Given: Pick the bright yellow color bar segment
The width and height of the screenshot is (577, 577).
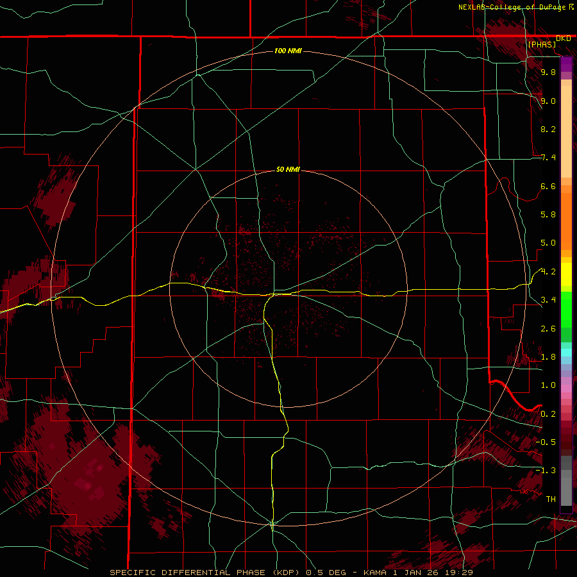Looking at the screenshot, I should coord(566,274).
